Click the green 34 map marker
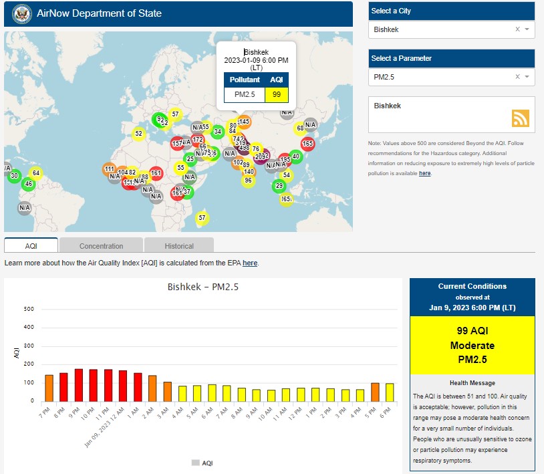 click(x=217, y=132)
